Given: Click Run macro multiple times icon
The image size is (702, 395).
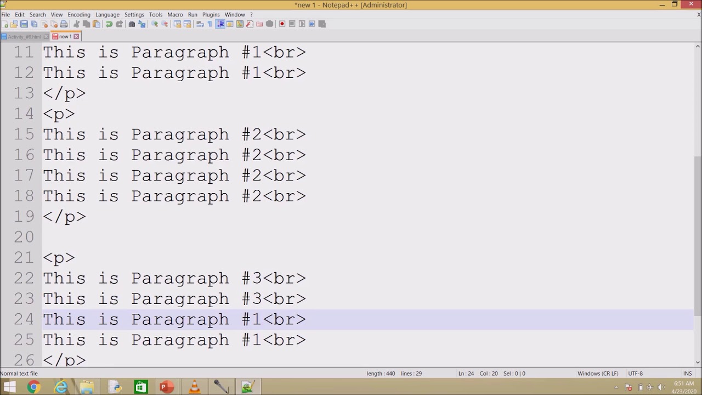Looking at the screenshot, I should pos(312,24).
